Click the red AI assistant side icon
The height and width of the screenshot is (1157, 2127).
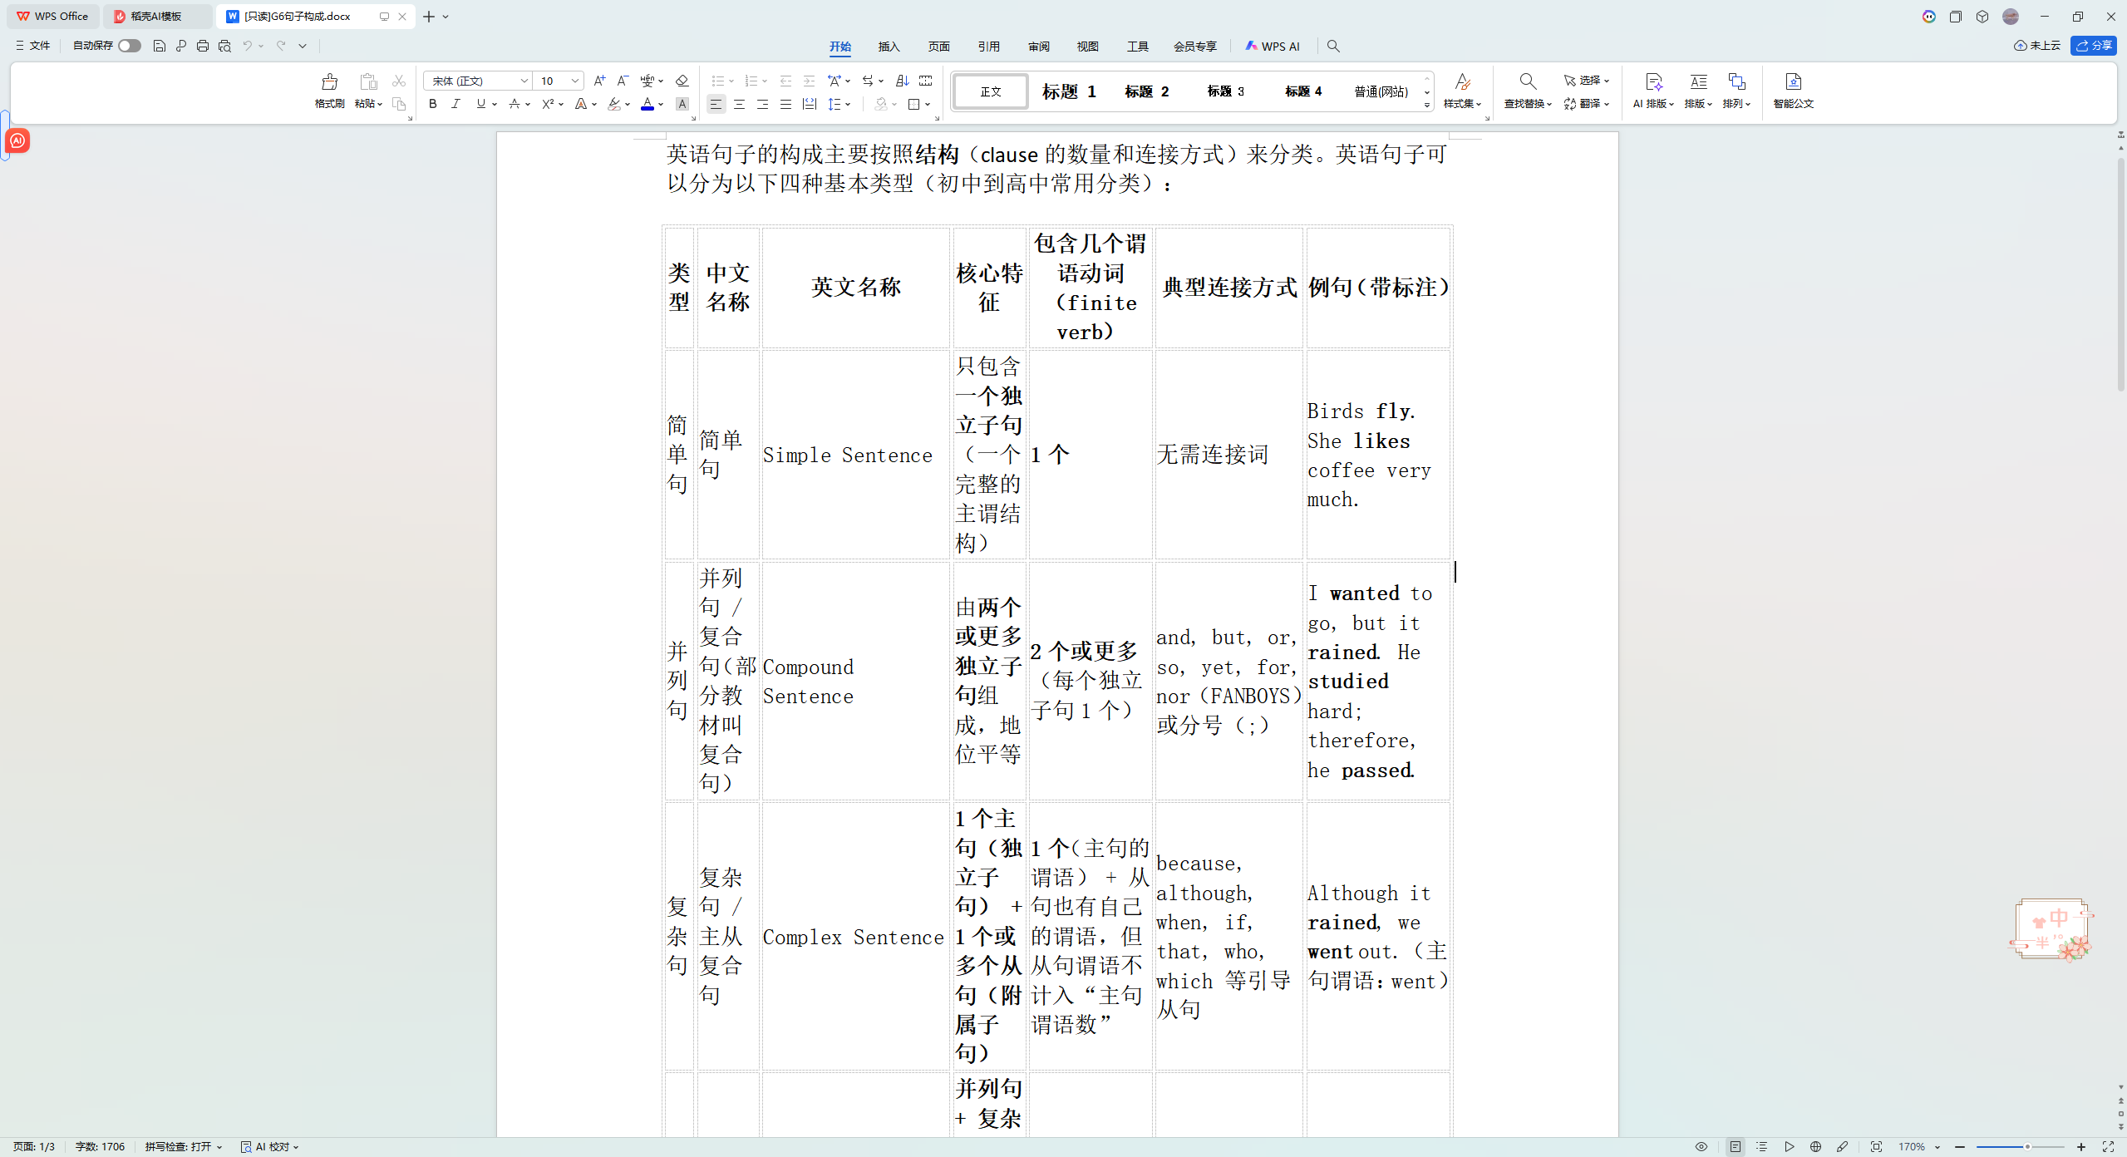17,140
